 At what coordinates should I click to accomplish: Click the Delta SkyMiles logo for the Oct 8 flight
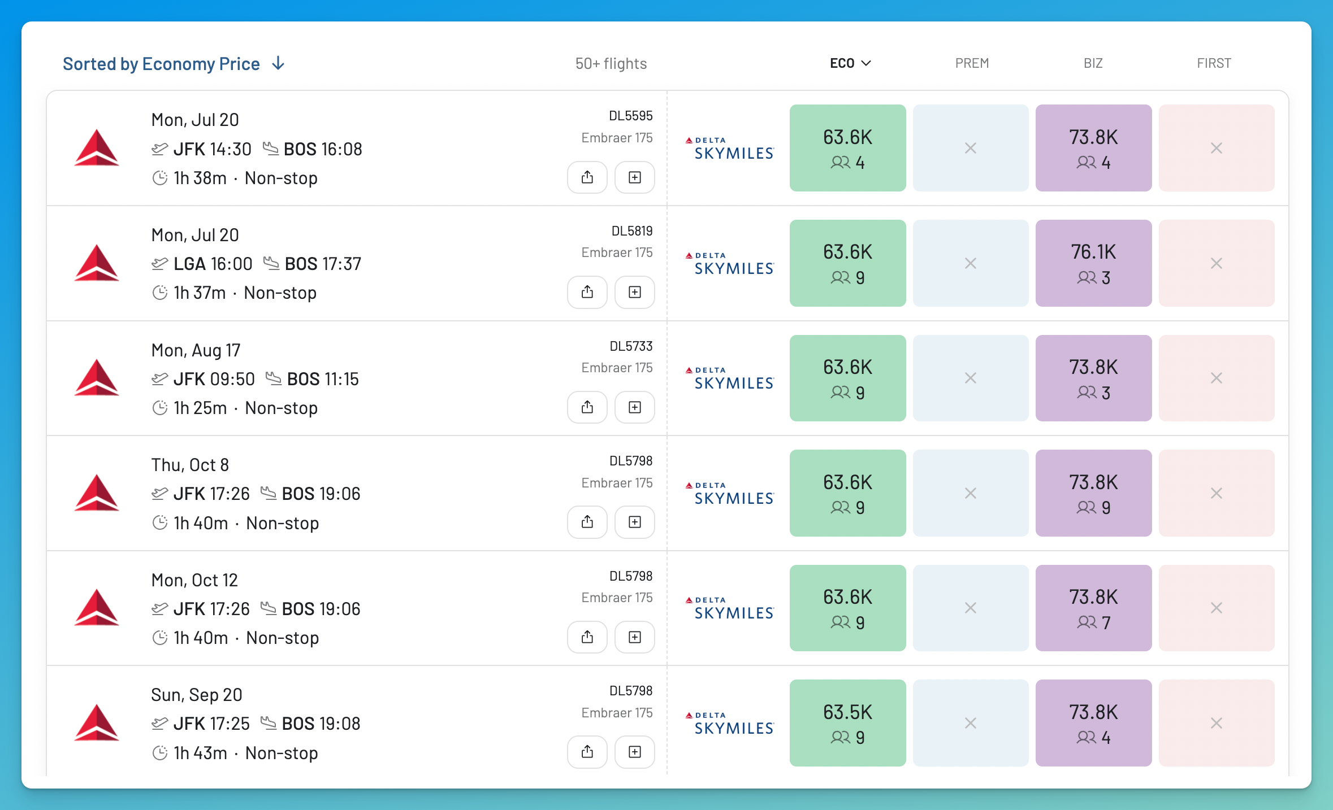pos(729,493)
